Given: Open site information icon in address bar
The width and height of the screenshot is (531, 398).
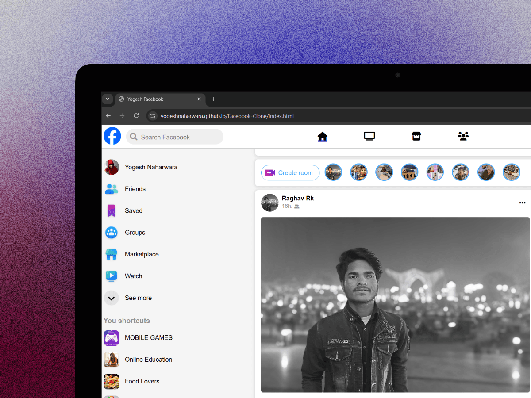Looking at the screenshot, I should coord(153,116).
